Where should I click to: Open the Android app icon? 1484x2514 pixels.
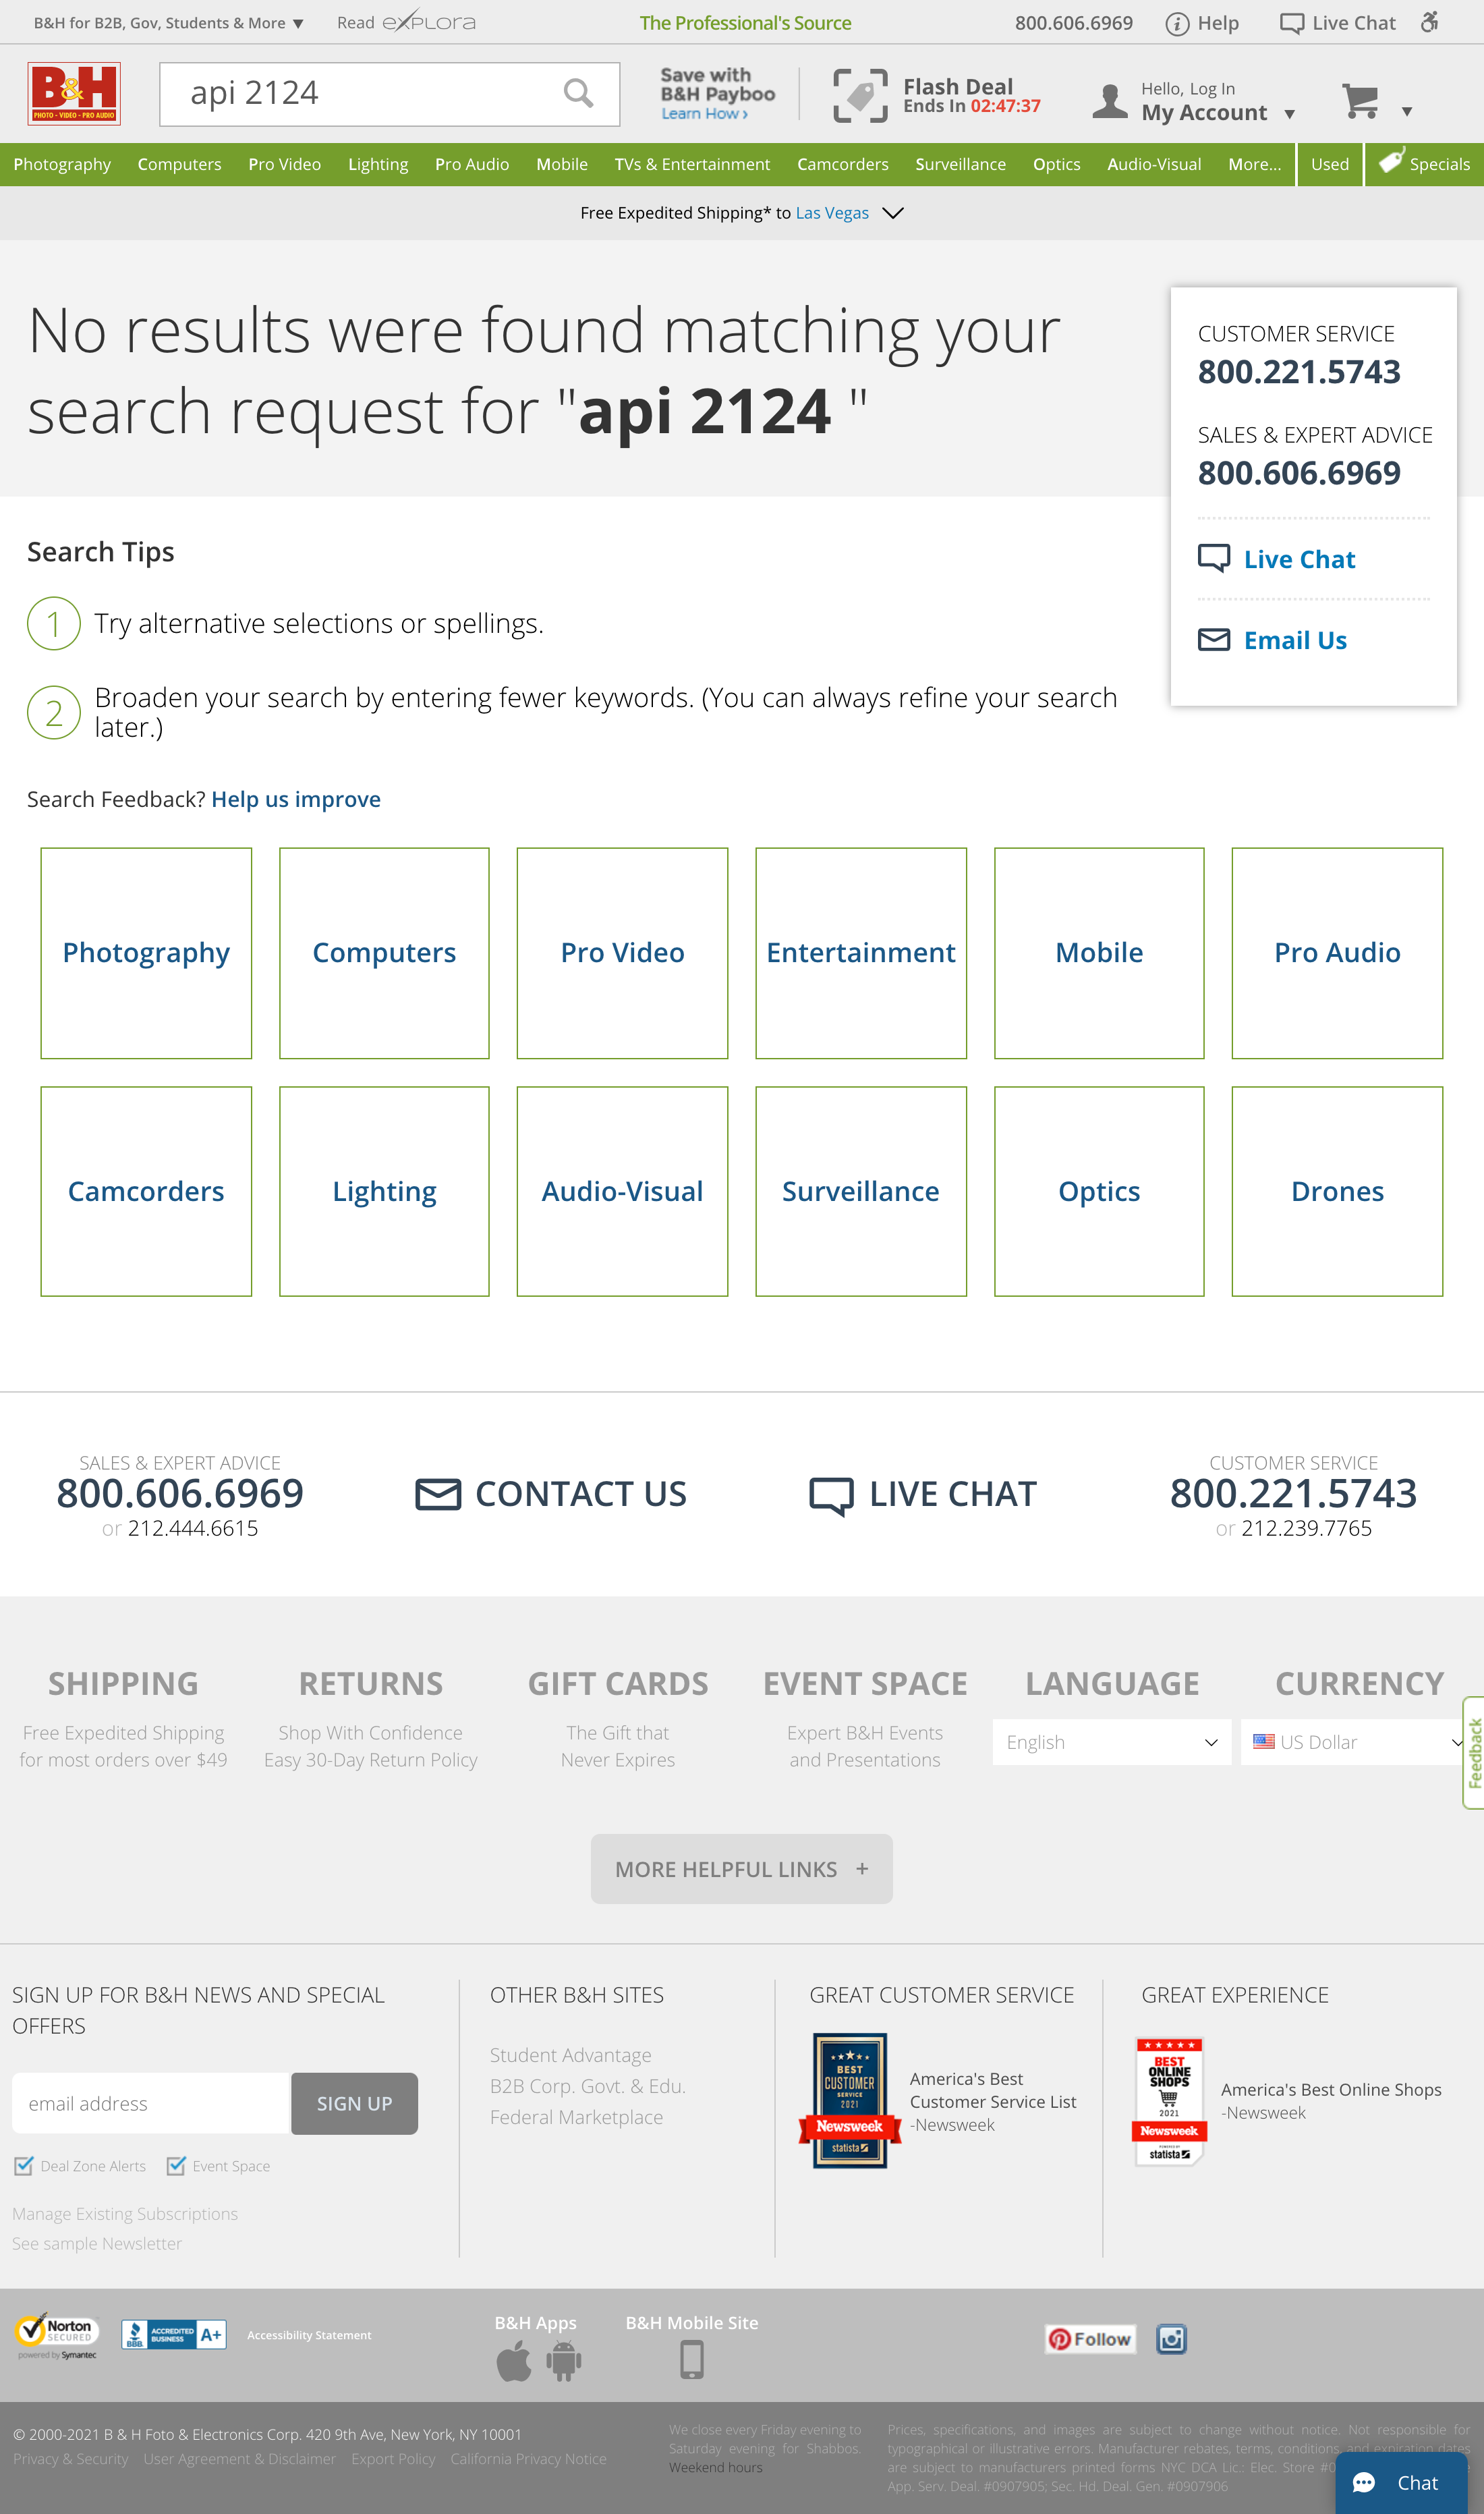click(x=564, y=2362)
